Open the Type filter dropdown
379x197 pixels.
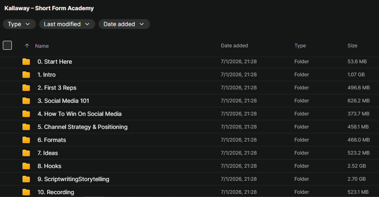[19, 24]
